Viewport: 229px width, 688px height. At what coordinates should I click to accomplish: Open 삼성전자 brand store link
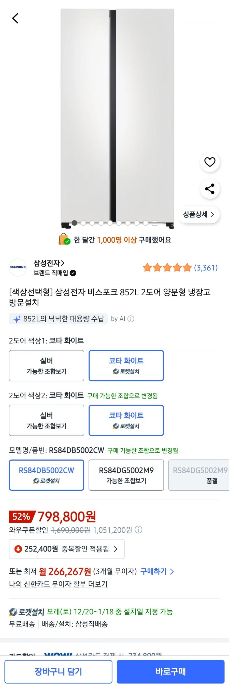[49, 263]
